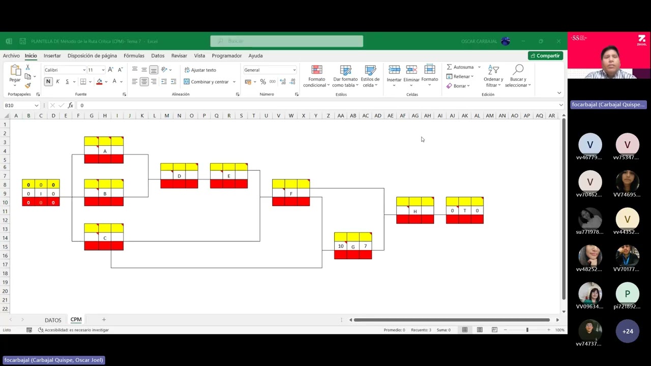This screenshot has height=366, width=651.
Task: Open the General number format dropdown
Action: pyautogui.click(x=294, y=70)
